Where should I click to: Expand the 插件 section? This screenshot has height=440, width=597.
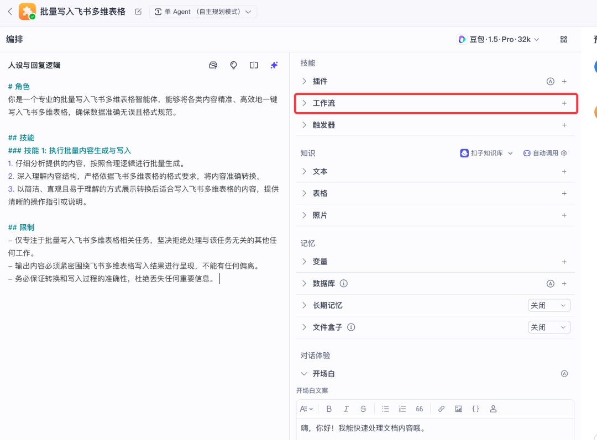(x=304, y=81)
